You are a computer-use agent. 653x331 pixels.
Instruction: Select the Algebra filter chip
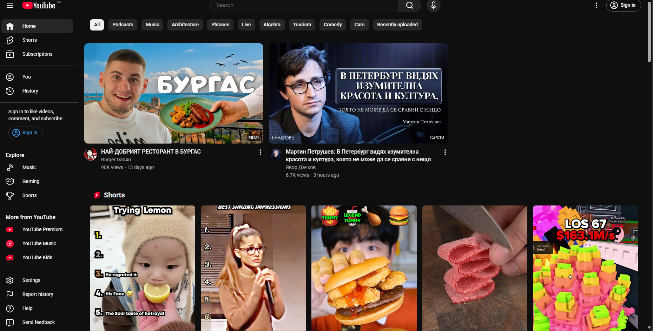point(272,25)
